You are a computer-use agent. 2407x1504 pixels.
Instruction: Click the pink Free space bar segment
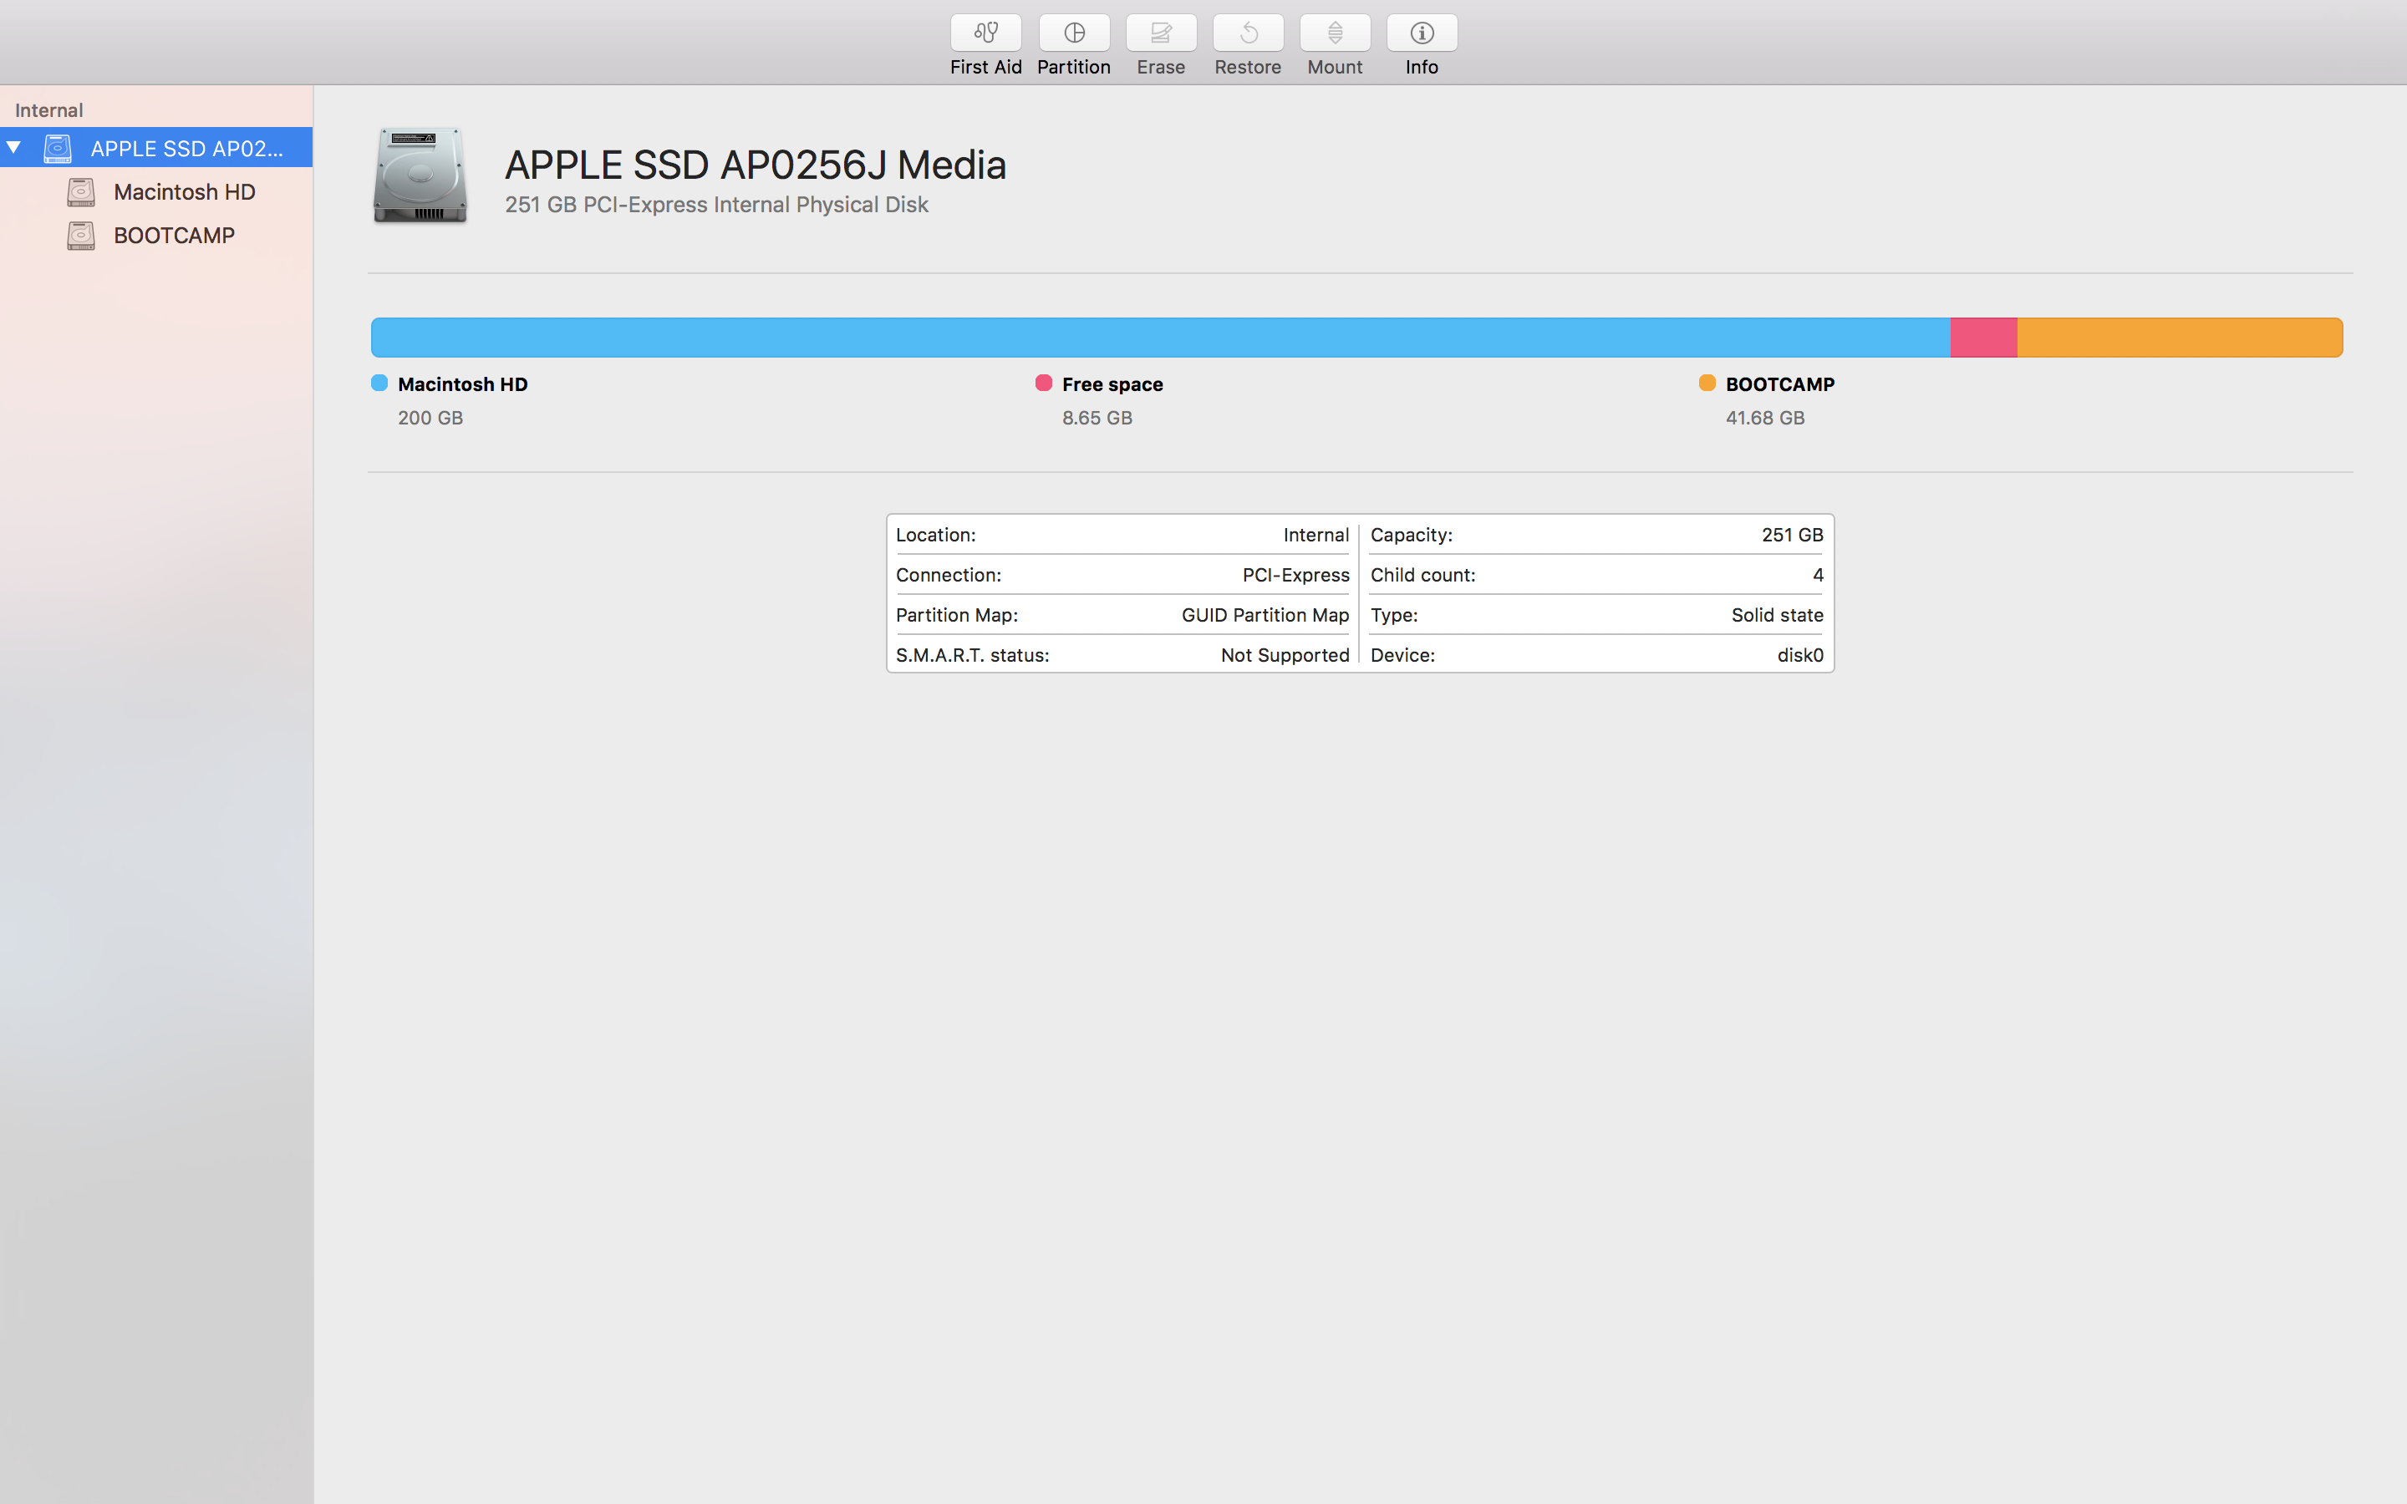[x=1983, y=338]
